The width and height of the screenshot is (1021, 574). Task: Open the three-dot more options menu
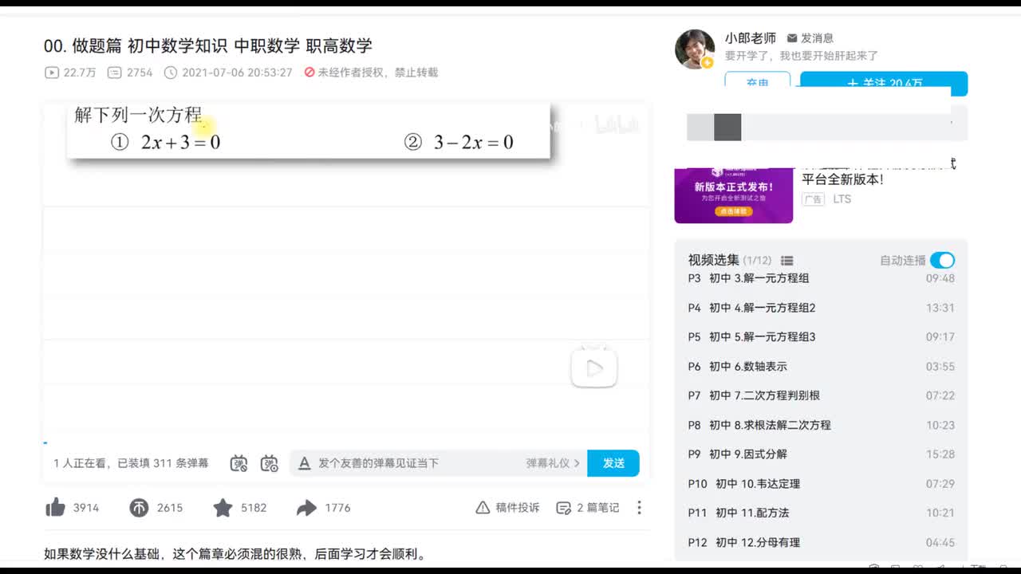[x=639, y=508]
